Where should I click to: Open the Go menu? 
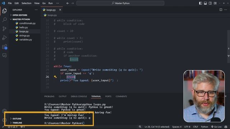[44, 3]
